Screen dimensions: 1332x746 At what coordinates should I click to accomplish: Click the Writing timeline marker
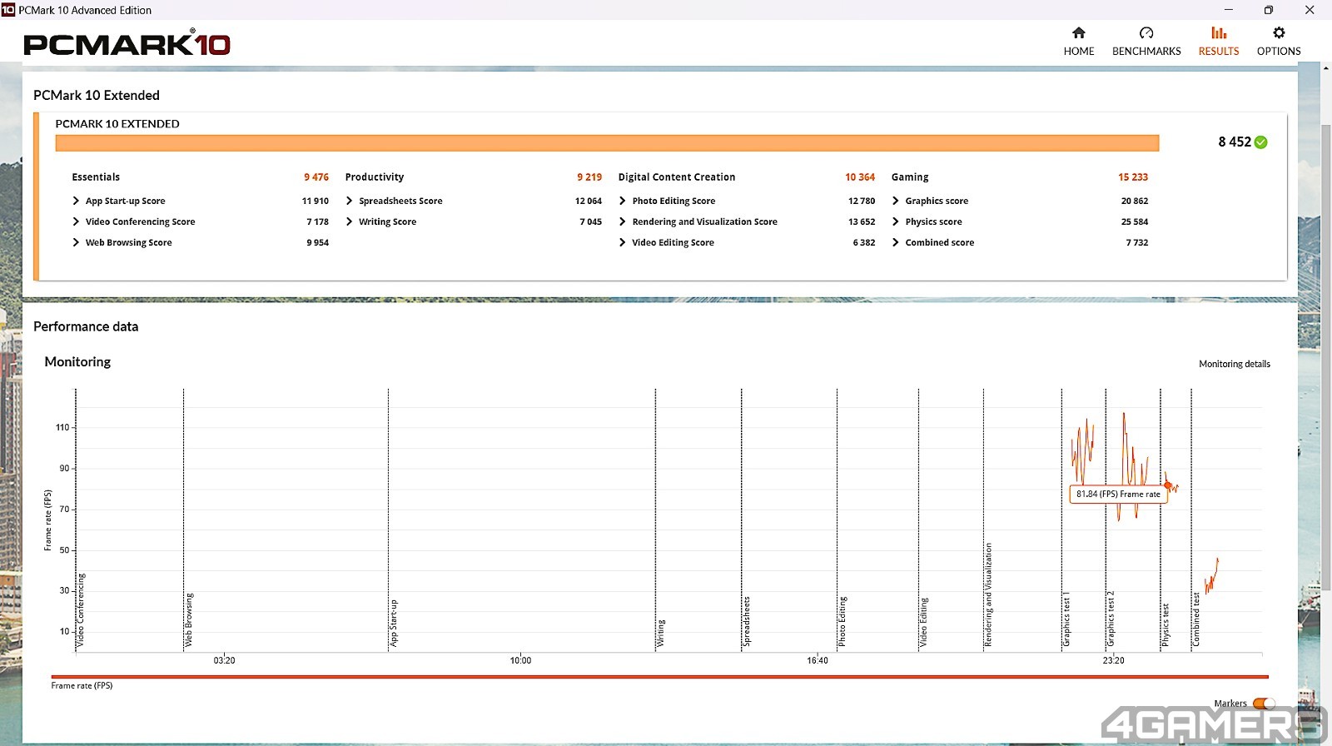[x=661, y=634]
